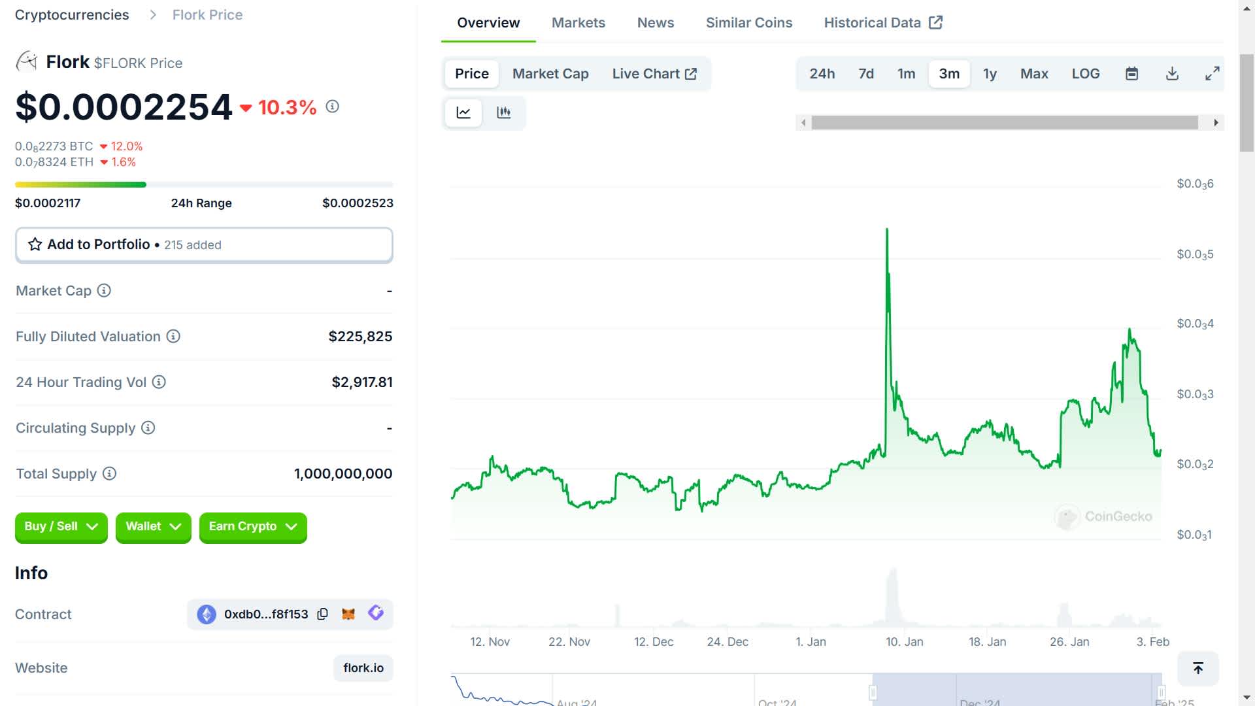Open the Historical Data tab
1255x706 pixels.
click(883, 23)
